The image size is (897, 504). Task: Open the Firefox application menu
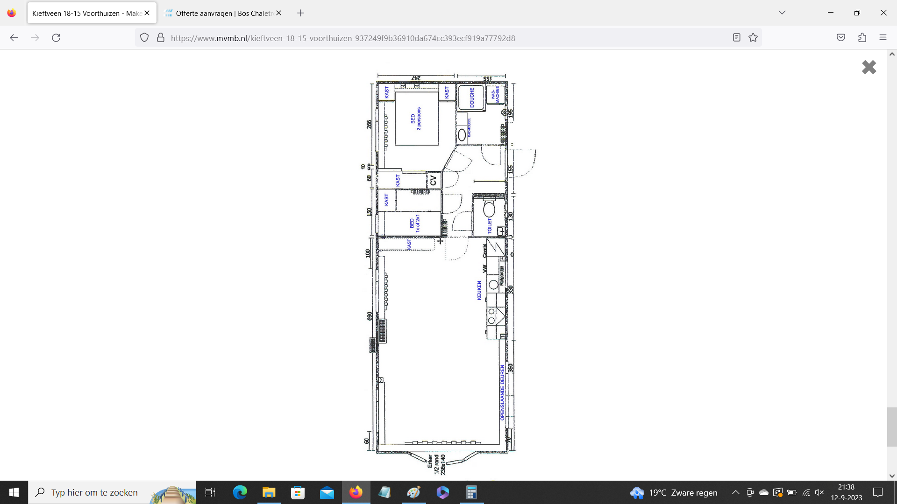[x=883, y=38]
